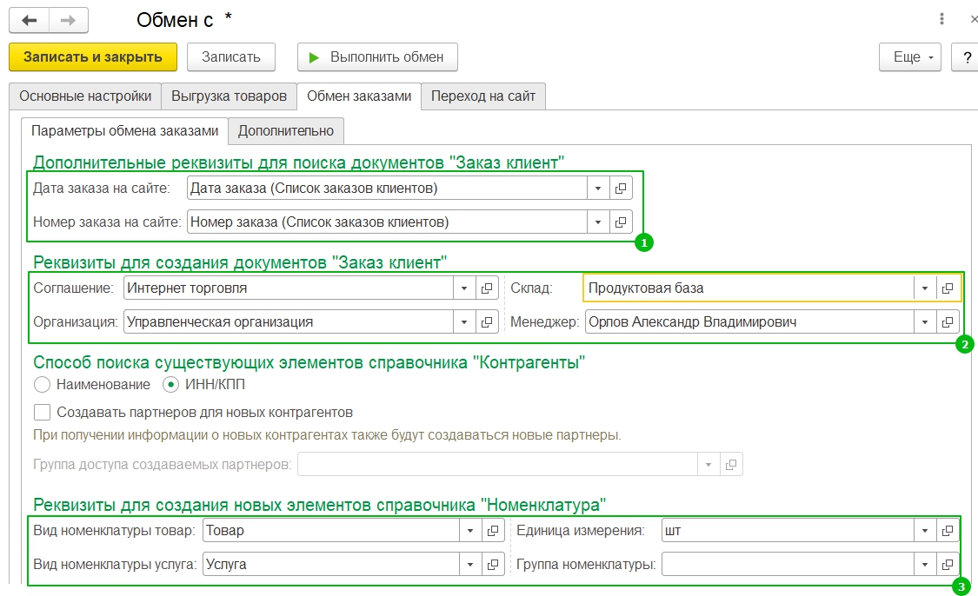Click open icon next to Единица измерения field
Image resolution: width=978 pixels, height=596 pixels.
coord(948,530)
